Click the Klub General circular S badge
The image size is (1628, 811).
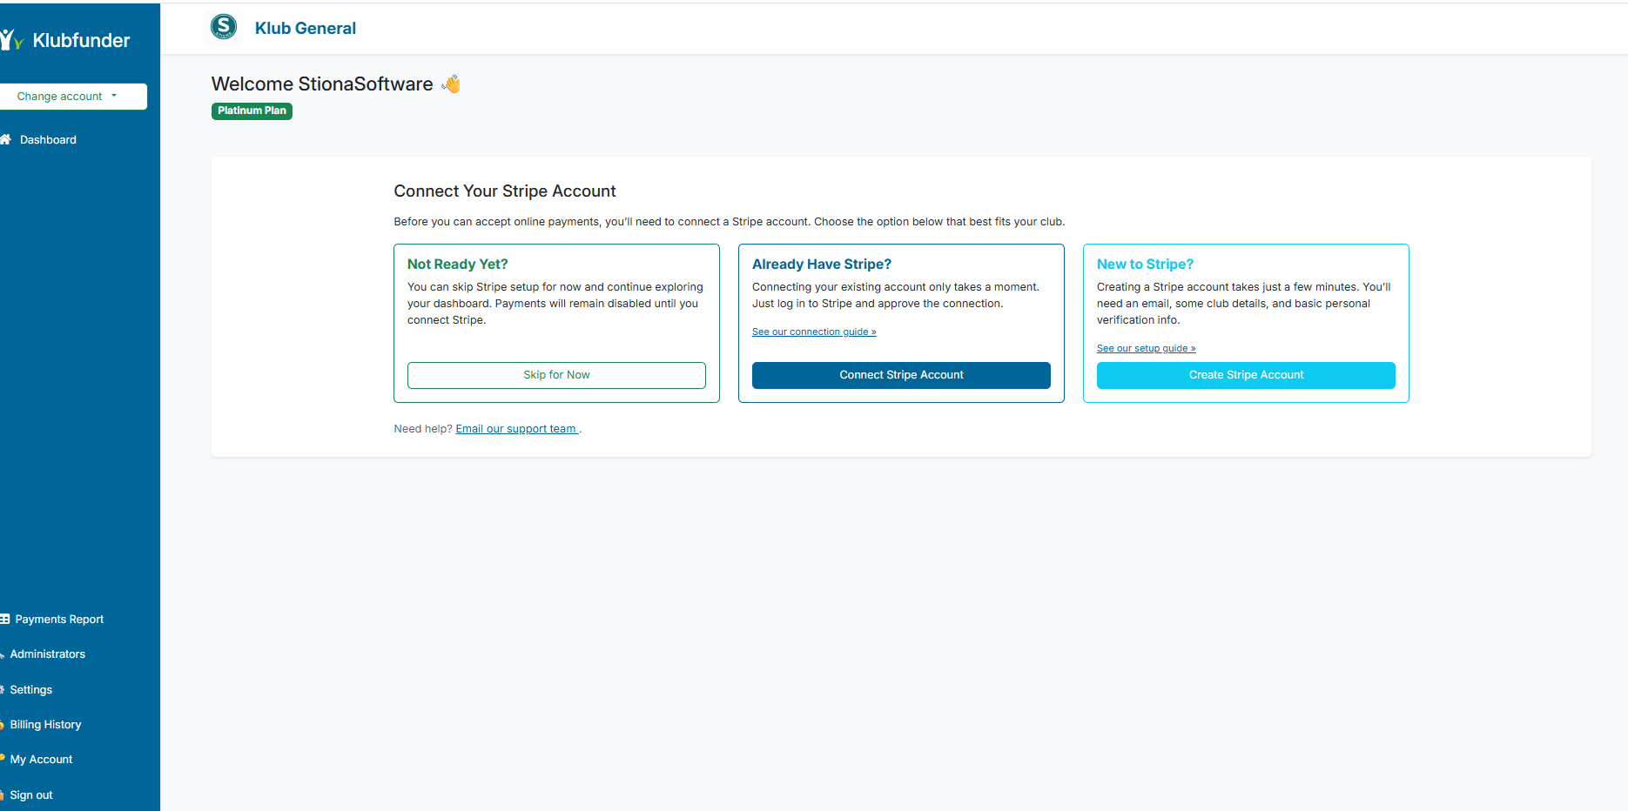coord(223,27)
